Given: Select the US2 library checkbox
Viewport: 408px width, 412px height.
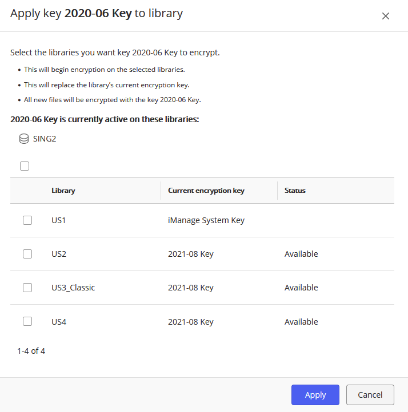Looking at the screenshot, I should tap(27, 254).
